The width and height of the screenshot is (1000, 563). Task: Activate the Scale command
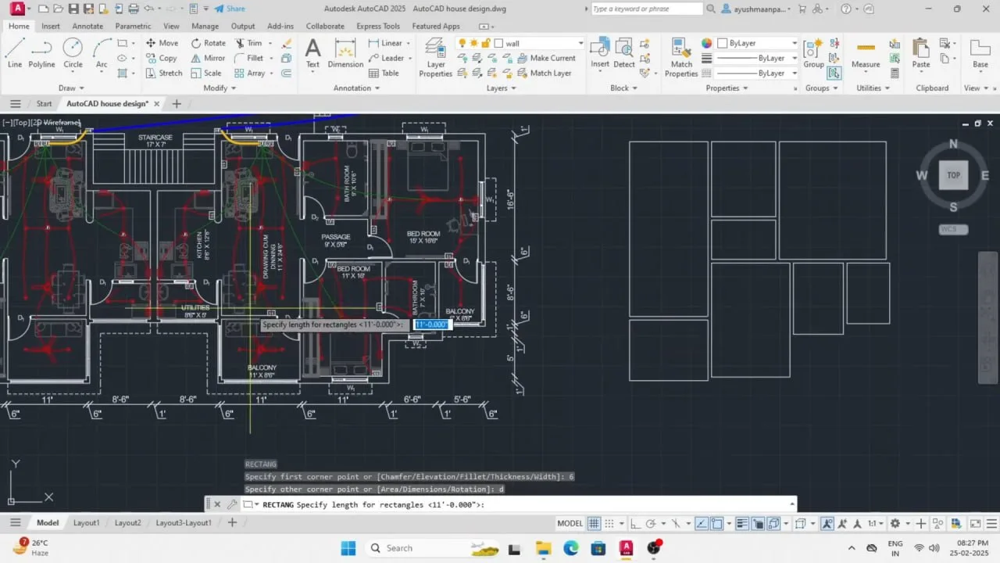[x=206, y=73]
